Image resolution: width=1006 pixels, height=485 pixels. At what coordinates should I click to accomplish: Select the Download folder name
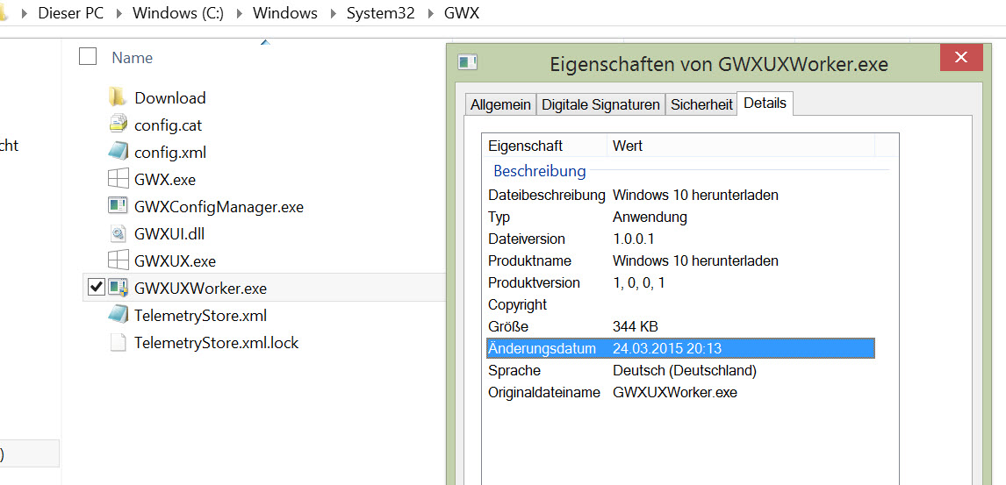coord(170,97)
